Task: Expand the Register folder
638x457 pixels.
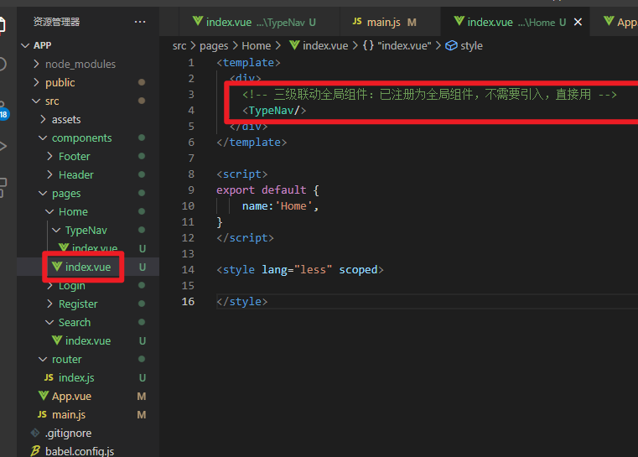Action: click(49, 304)
